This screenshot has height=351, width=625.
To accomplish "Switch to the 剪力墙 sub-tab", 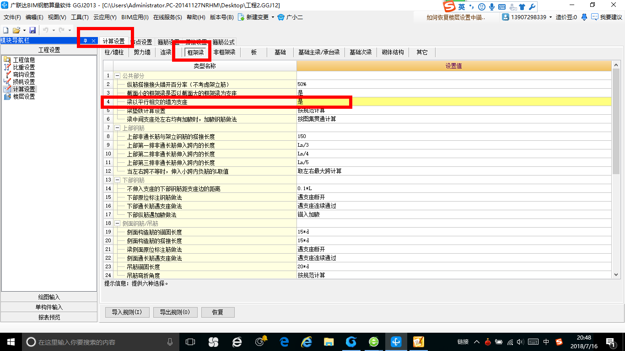I will pos(142,53).
